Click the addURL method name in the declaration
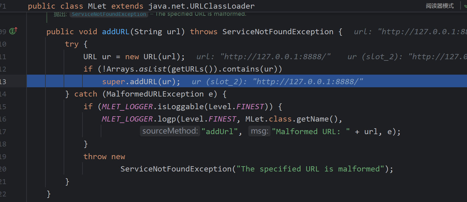 116,32
